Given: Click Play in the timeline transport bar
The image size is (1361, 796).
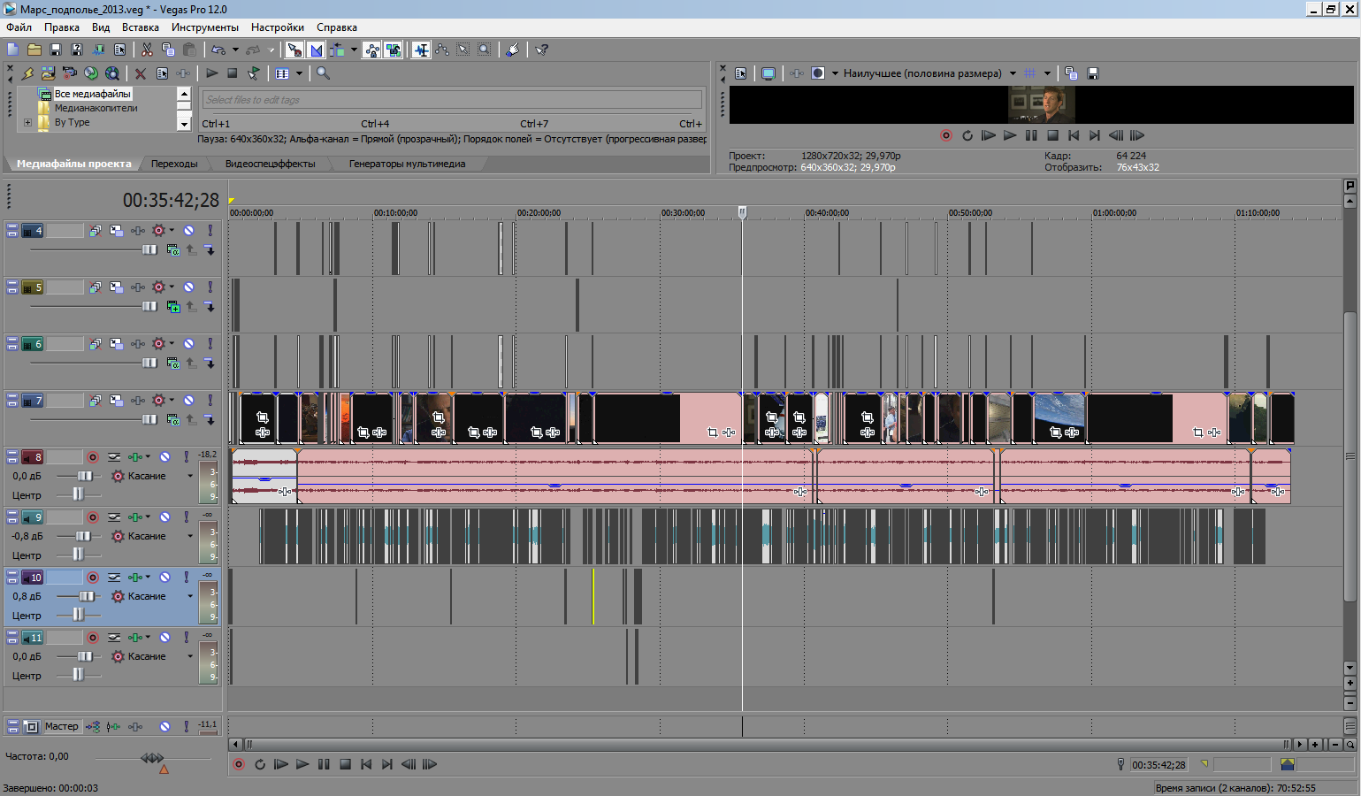Looking at the screenshot, I should tap(302, 764).
